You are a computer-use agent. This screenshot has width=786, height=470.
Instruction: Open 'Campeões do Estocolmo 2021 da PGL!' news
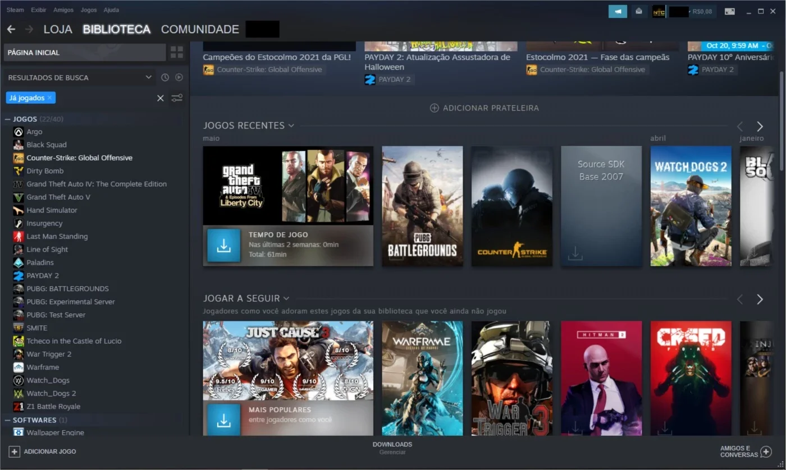click(277, 57)
